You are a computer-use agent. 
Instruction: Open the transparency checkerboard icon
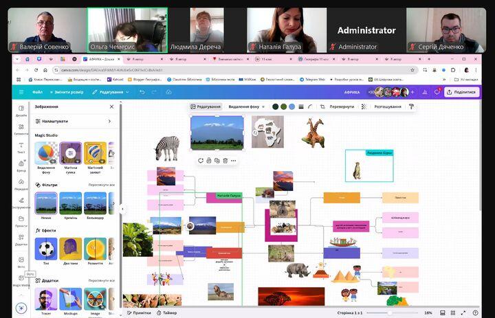pos(364,106)
